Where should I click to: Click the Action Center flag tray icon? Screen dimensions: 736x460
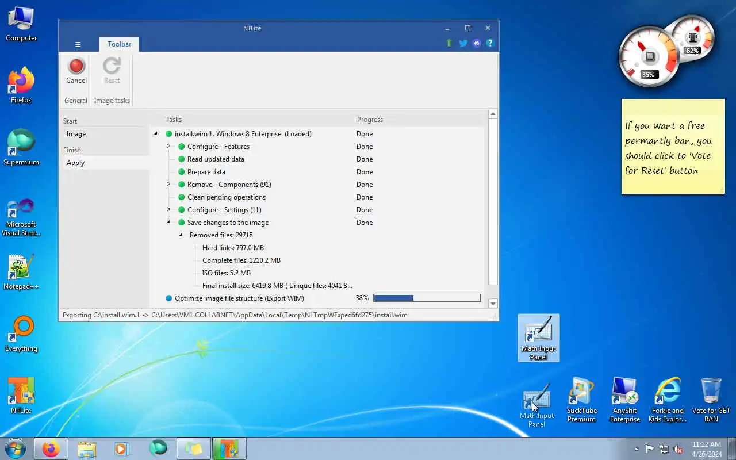click(x=650, y=449)
